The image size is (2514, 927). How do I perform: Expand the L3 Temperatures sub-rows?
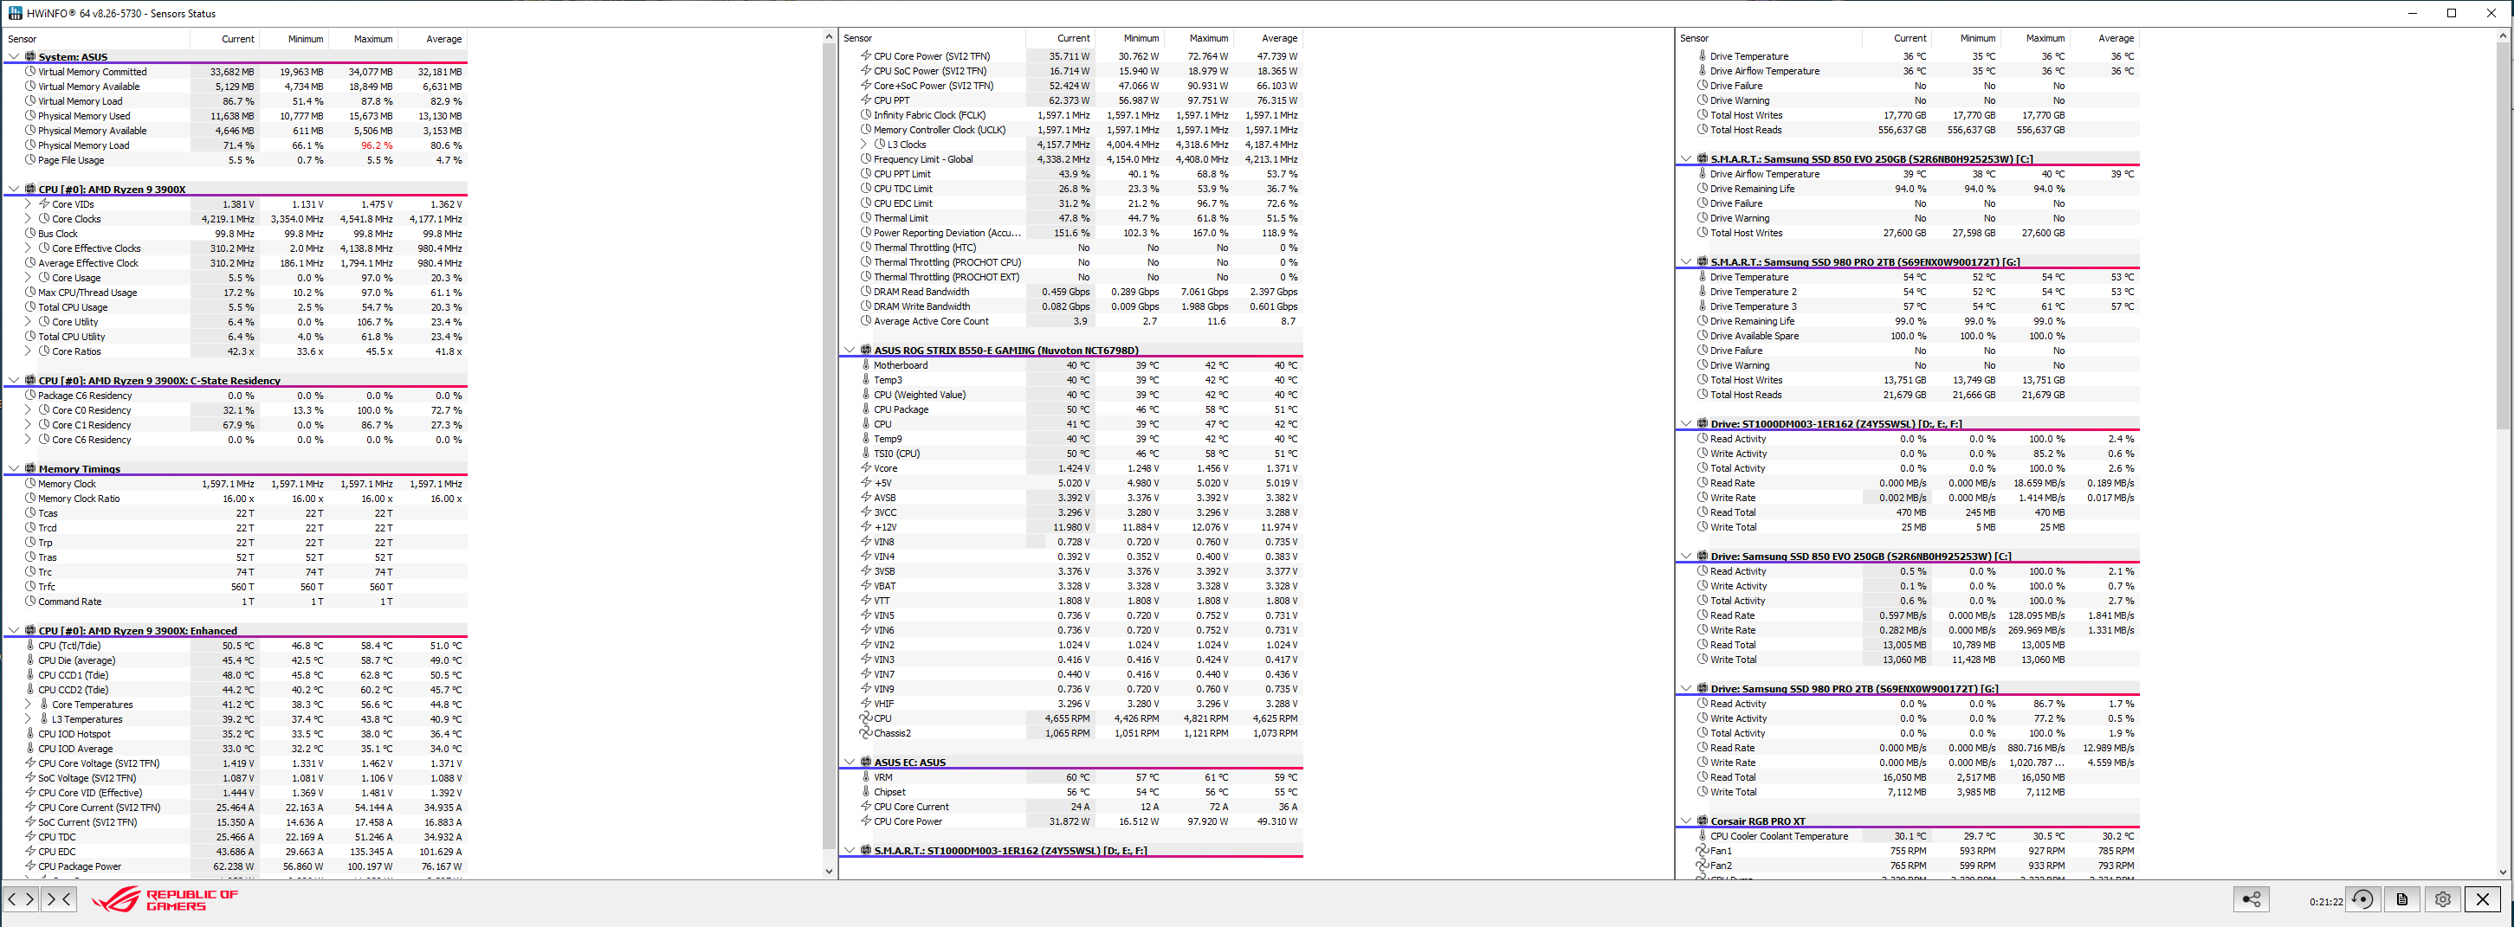point(28,718)
